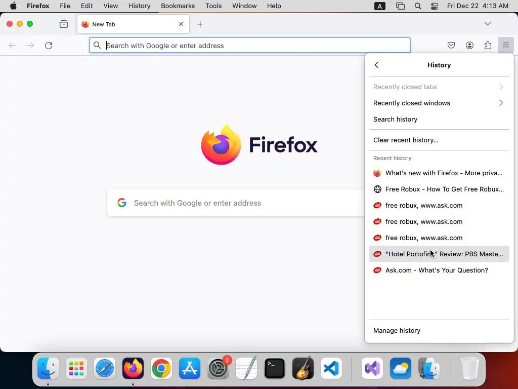Viewport: 518px width, 389px height.
Task: Select the New Tab tab
Action: (x=133, y=24)
